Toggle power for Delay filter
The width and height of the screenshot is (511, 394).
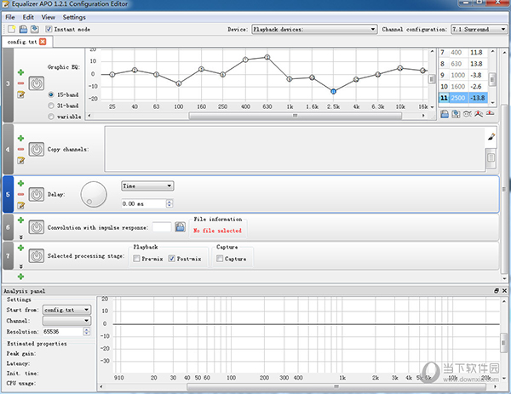coord(37,194)
